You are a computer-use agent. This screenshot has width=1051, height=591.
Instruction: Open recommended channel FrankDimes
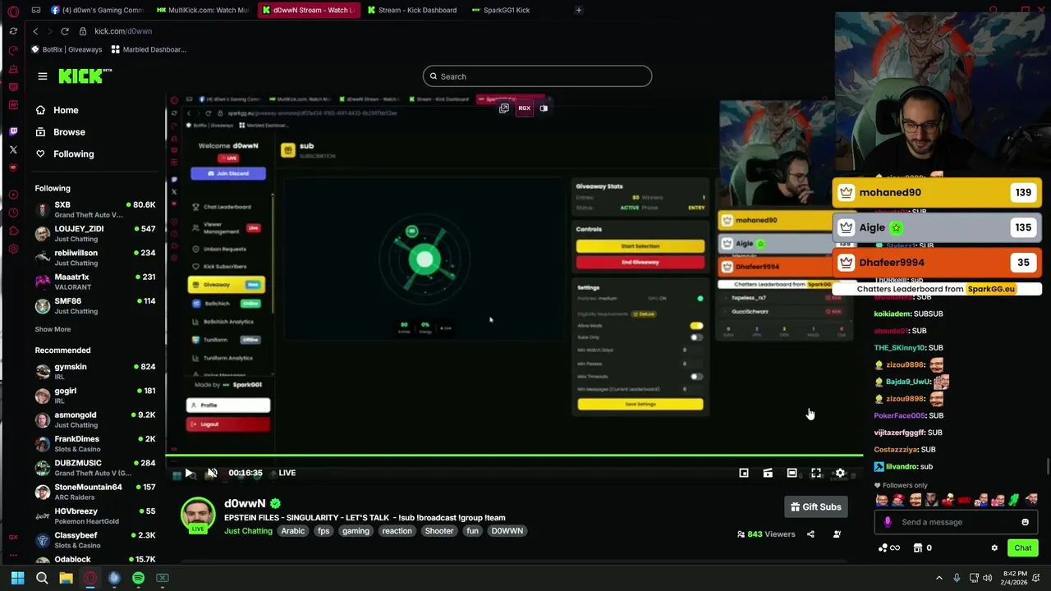[x=94, y=443]
